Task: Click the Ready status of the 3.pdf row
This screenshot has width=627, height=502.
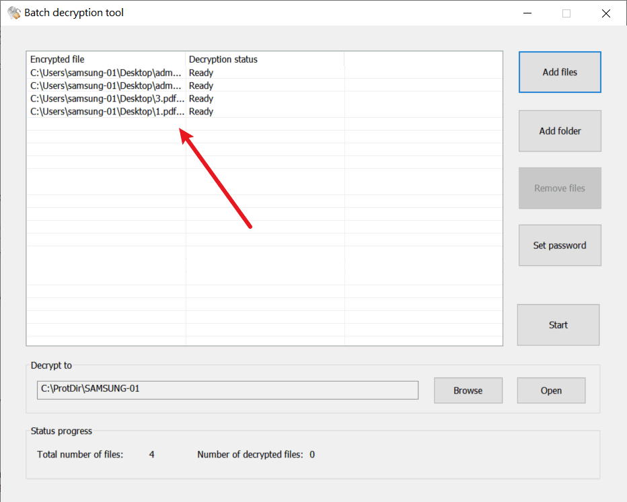Action: pyautogui.click(x=201, y=99)
